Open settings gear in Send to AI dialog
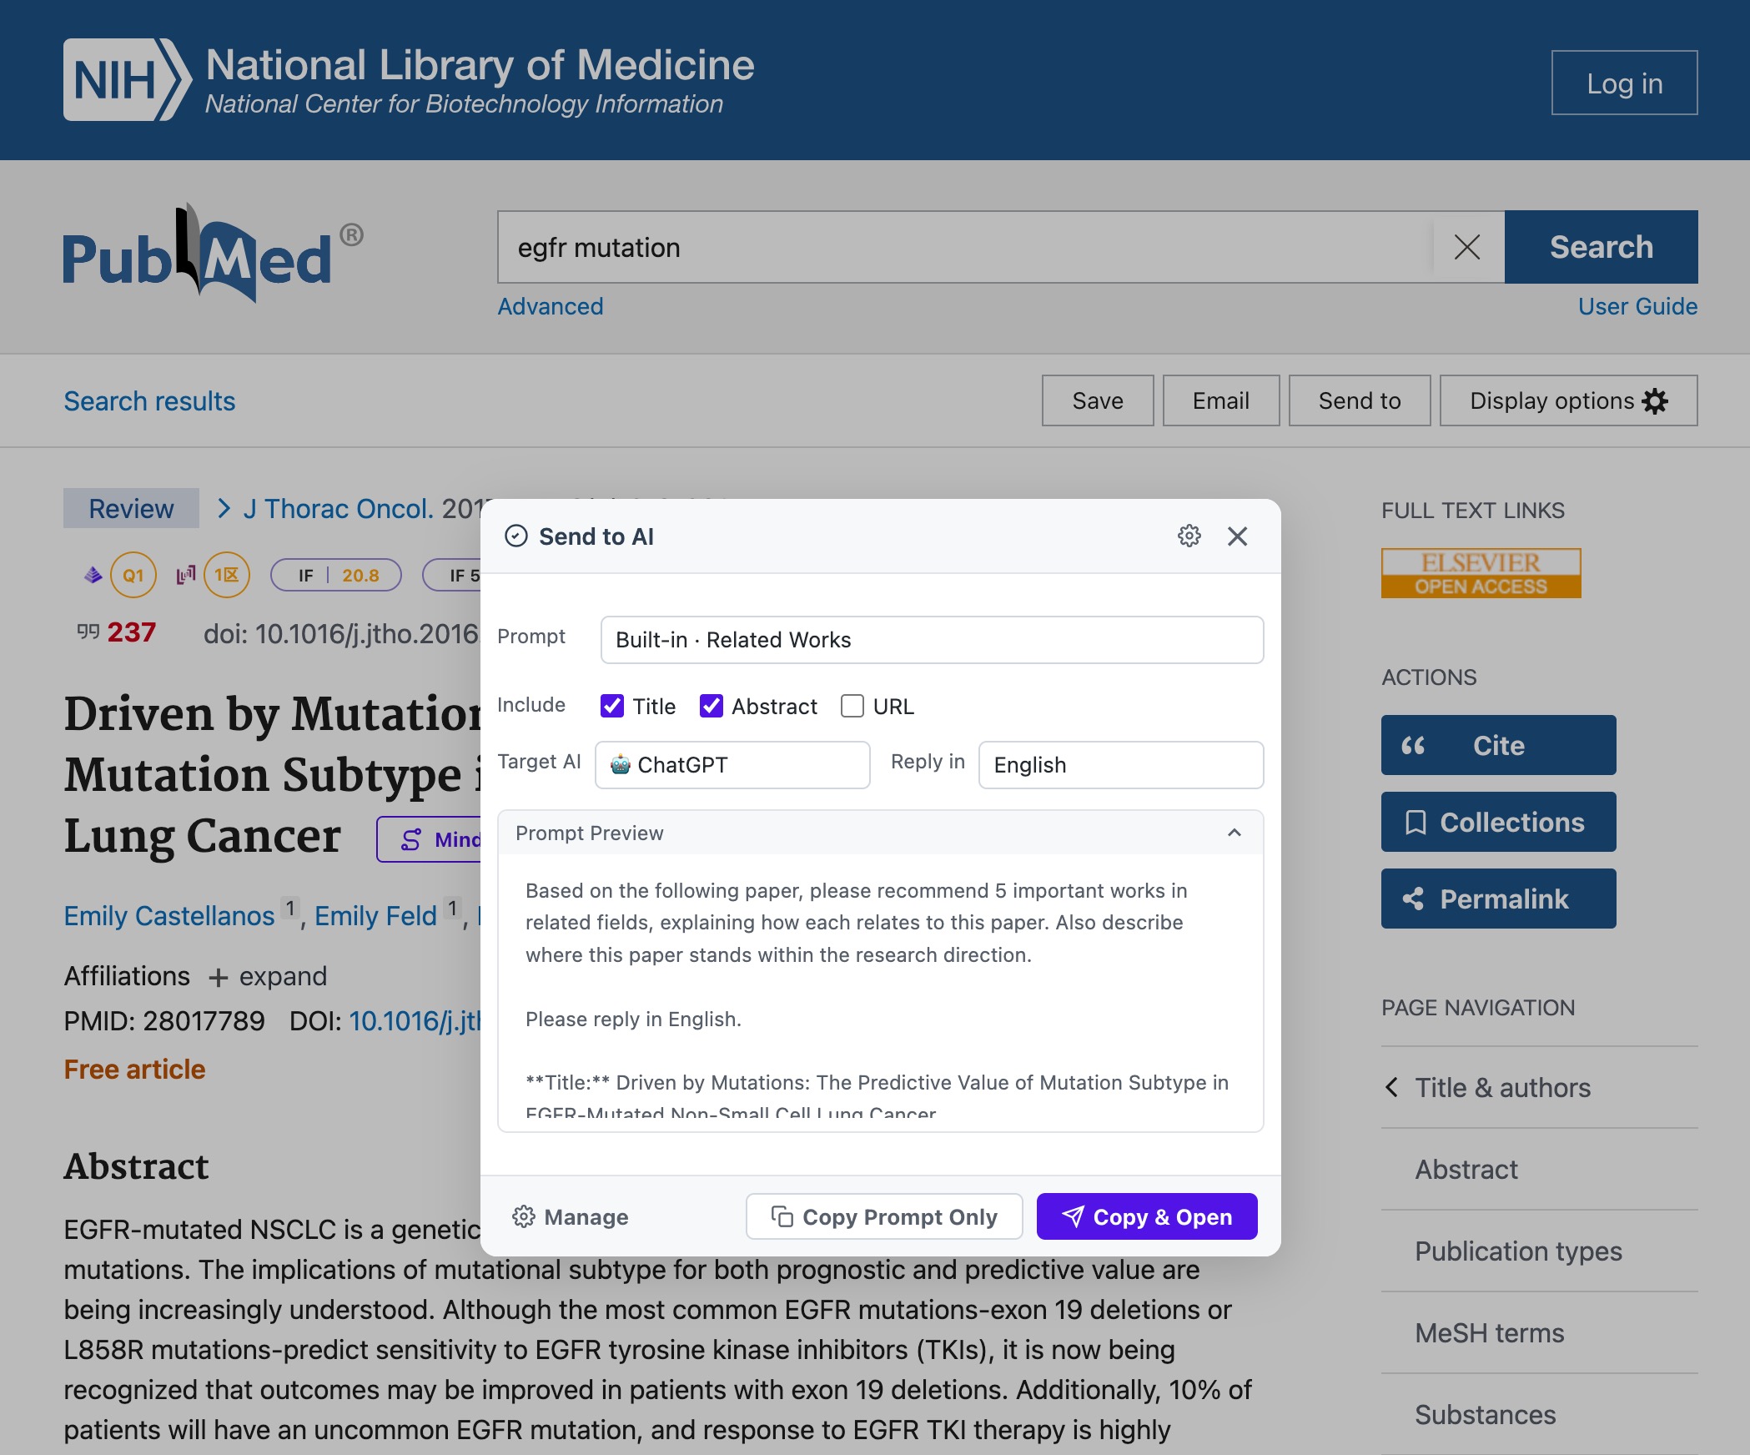Image resolution: width=1750 pixels, height=1455 pixels. click(1189, 536)
